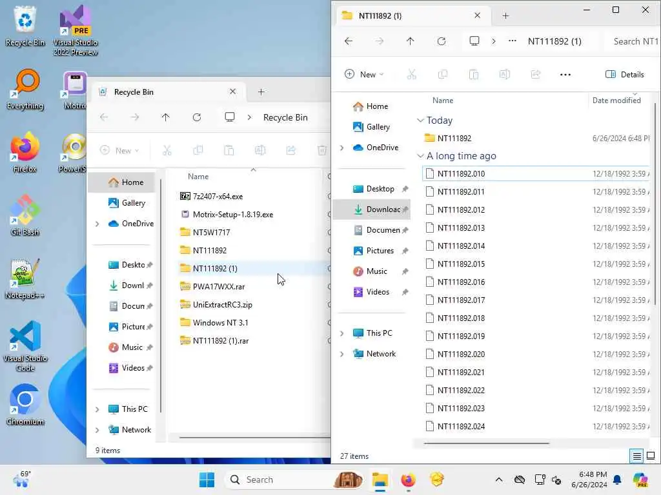Expand This PC in Recycle Bin sidebar
661x495 pixels.
tap(97, 409)
